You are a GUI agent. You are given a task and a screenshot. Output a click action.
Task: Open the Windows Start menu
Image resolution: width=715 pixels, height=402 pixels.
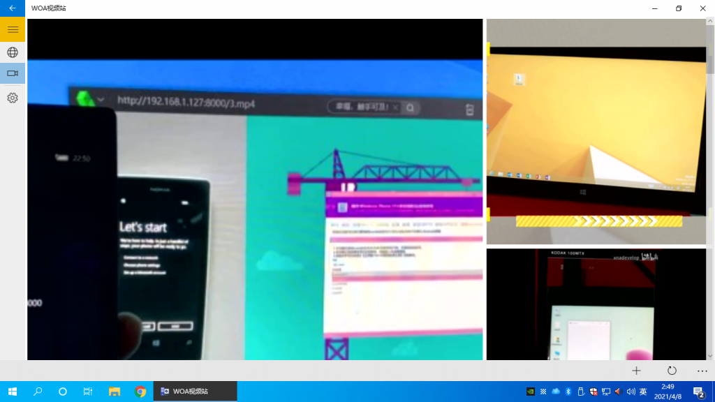[x=12, y=392]
